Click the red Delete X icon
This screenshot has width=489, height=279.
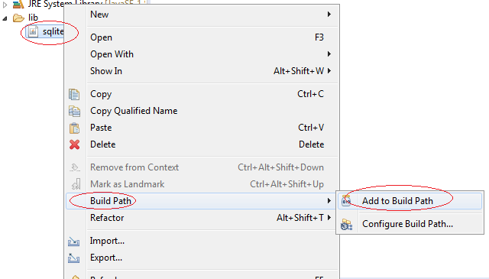click(x=75, y=144)
